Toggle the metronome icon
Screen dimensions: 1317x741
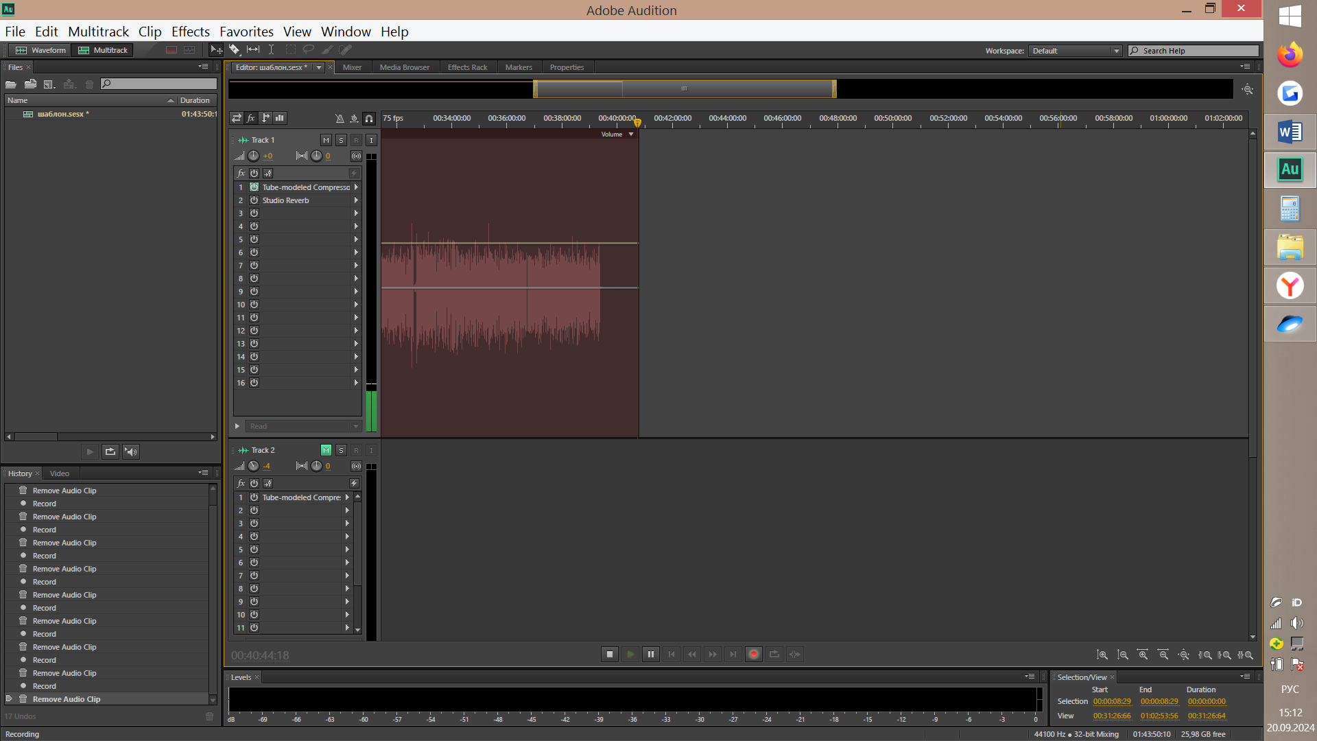[340, 119]
